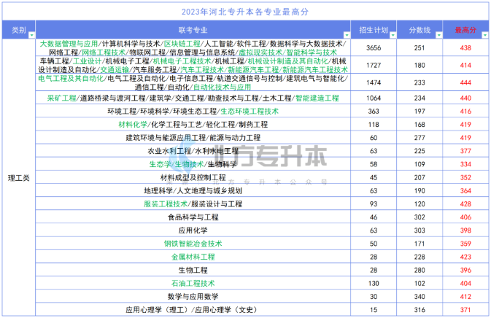This screenshot has height=318, width=491.
Task: Open the 金属材料工程 link
Action: [x=193, y=257]
